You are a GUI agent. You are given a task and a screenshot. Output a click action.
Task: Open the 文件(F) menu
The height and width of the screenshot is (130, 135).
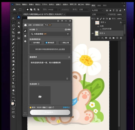click(x=18, y=4)
